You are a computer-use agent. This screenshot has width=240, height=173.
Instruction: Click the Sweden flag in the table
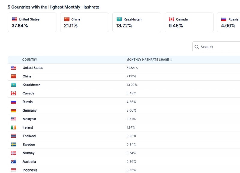(x=13, y=145)
